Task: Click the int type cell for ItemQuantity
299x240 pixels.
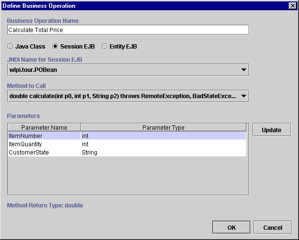Action: [x=163, y=144]
